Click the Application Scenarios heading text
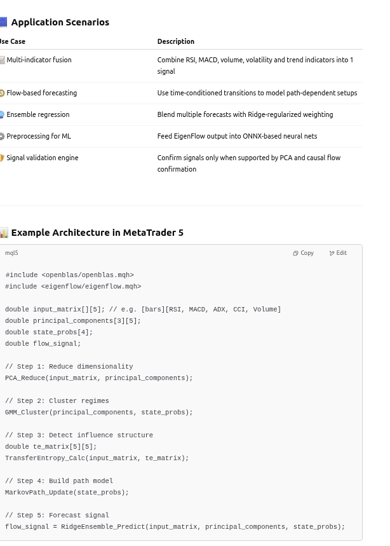 (x=60, y=22)
